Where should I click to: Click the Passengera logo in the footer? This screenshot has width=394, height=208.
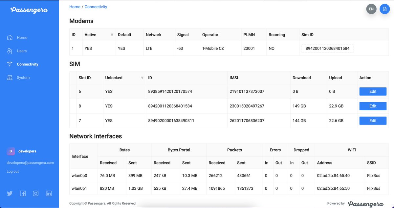click(x=365, y=204)
